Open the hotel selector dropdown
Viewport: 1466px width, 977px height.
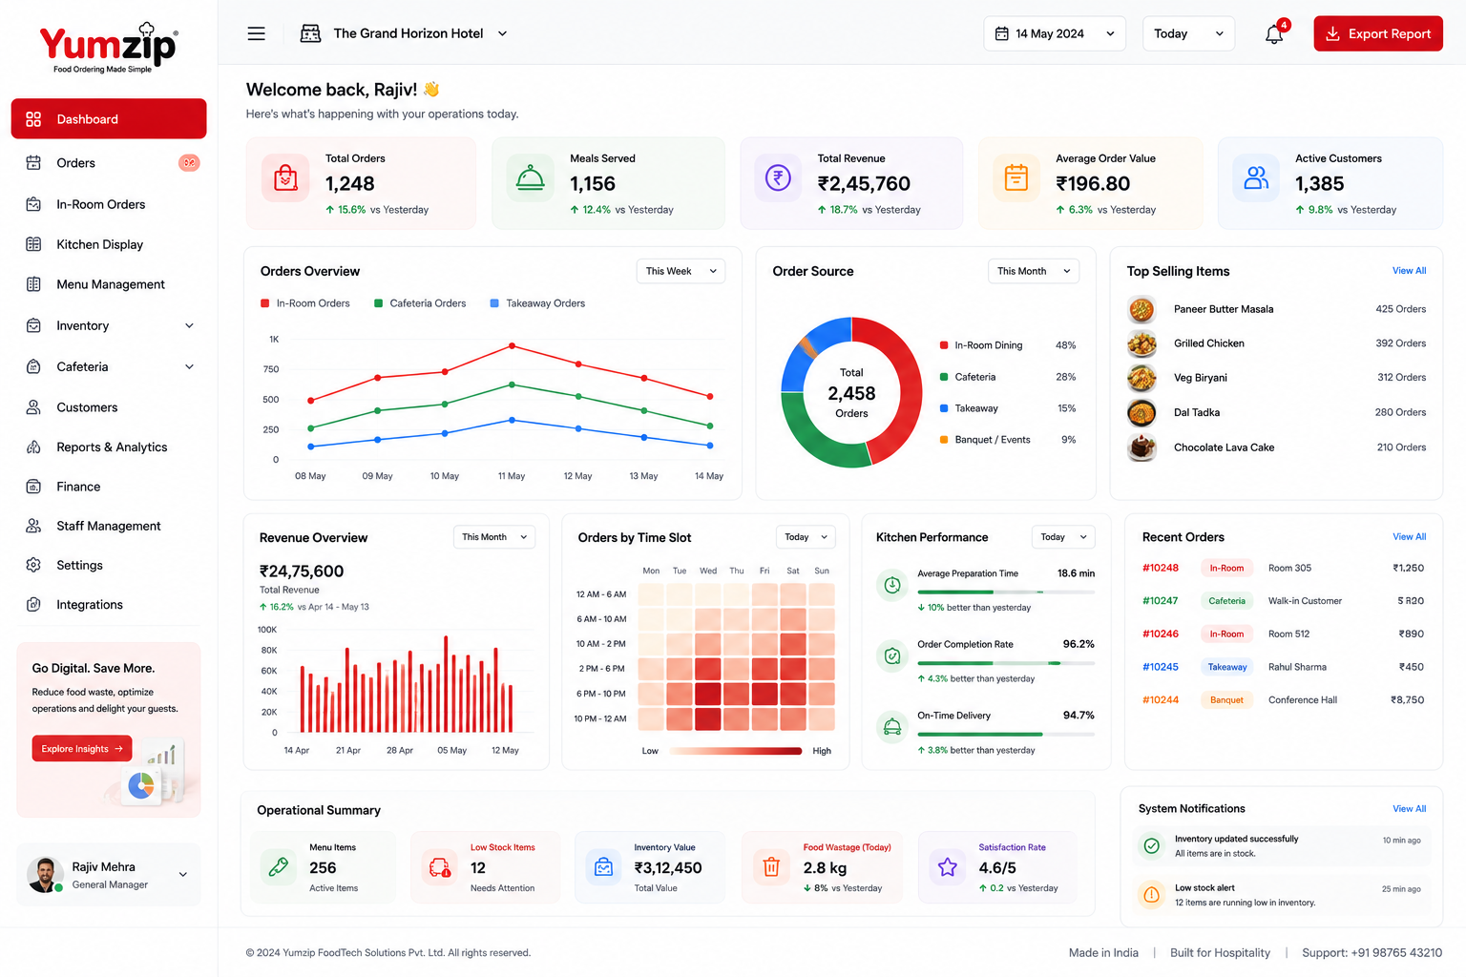[404, 33]
